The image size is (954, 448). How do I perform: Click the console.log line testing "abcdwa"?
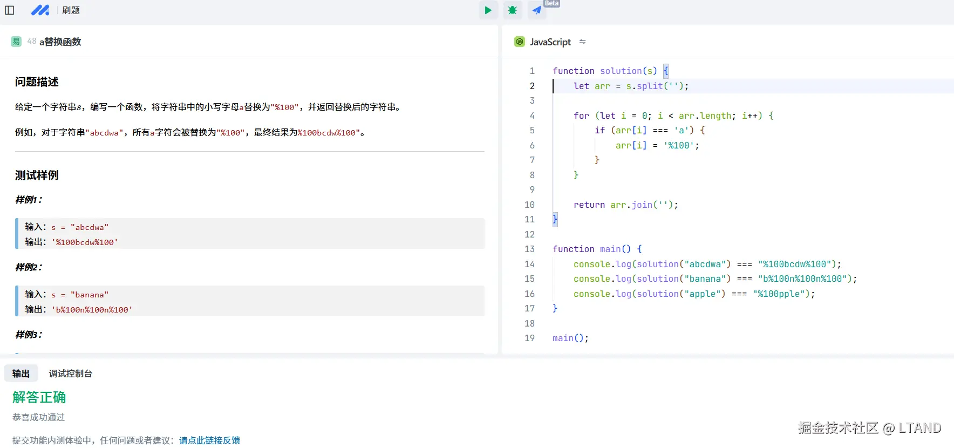pyautogui.click(x=707, y=264)
